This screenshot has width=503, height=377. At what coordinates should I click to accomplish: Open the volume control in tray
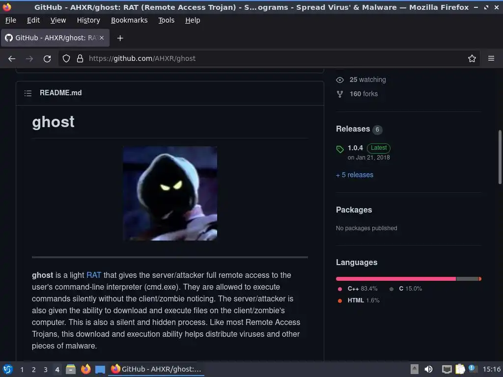428,369
